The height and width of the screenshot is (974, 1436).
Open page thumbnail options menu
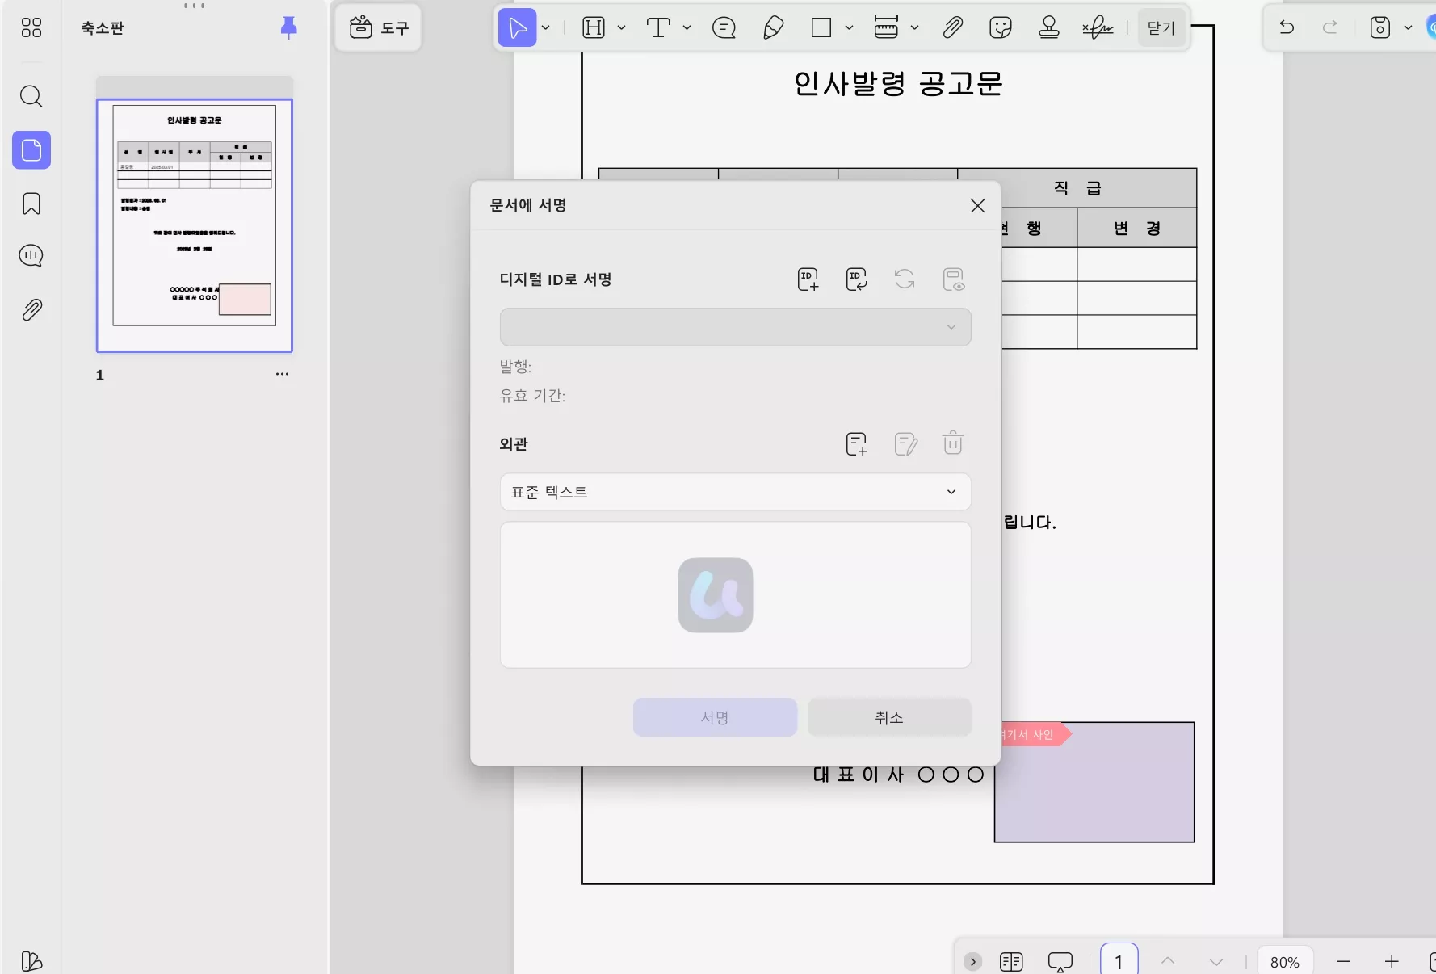(x=282, y=374)
